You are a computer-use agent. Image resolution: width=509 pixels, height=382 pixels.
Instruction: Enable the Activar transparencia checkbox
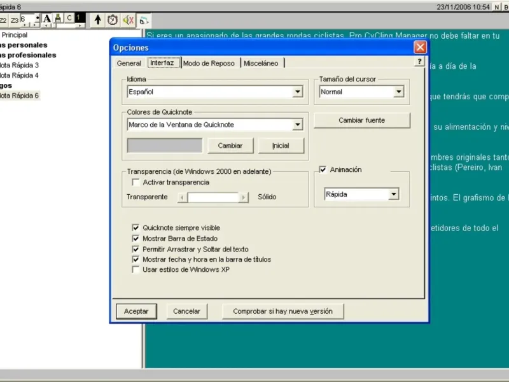coord(136,183)
